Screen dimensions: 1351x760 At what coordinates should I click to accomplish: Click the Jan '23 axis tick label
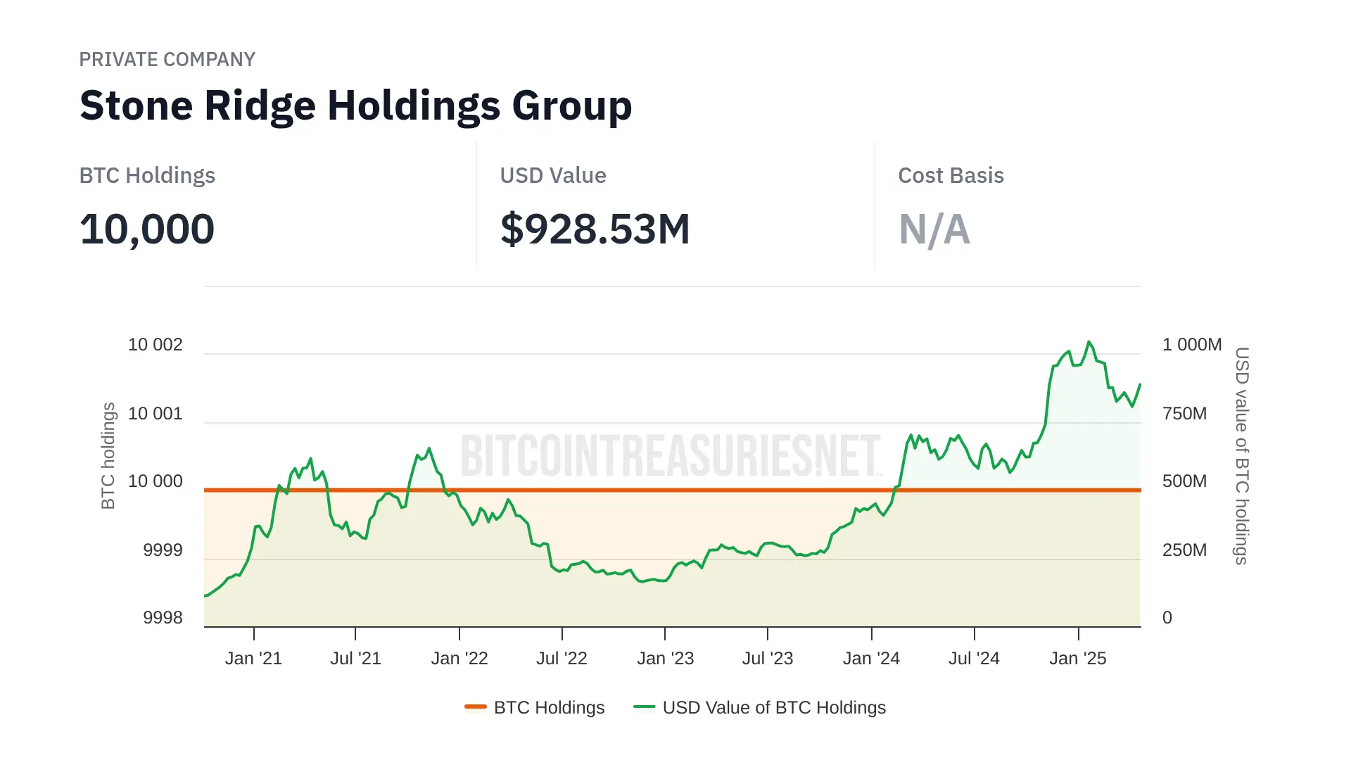[x=665, y=658]
